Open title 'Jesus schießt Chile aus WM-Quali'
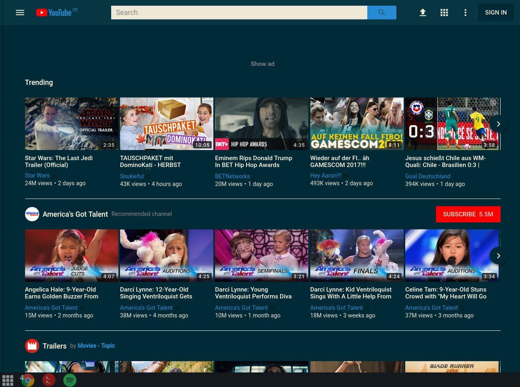Viewport: 520px width, 387px height. (445, 161)
